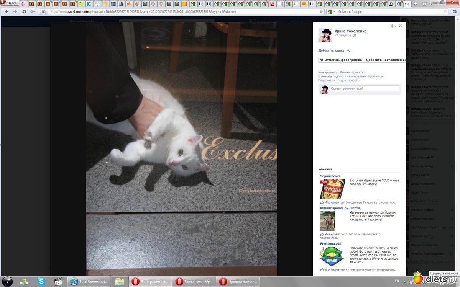This screenshot has width=460, height=287.
Task: Switch to the Самый сок taskbar window
Action: coord(194,282)
